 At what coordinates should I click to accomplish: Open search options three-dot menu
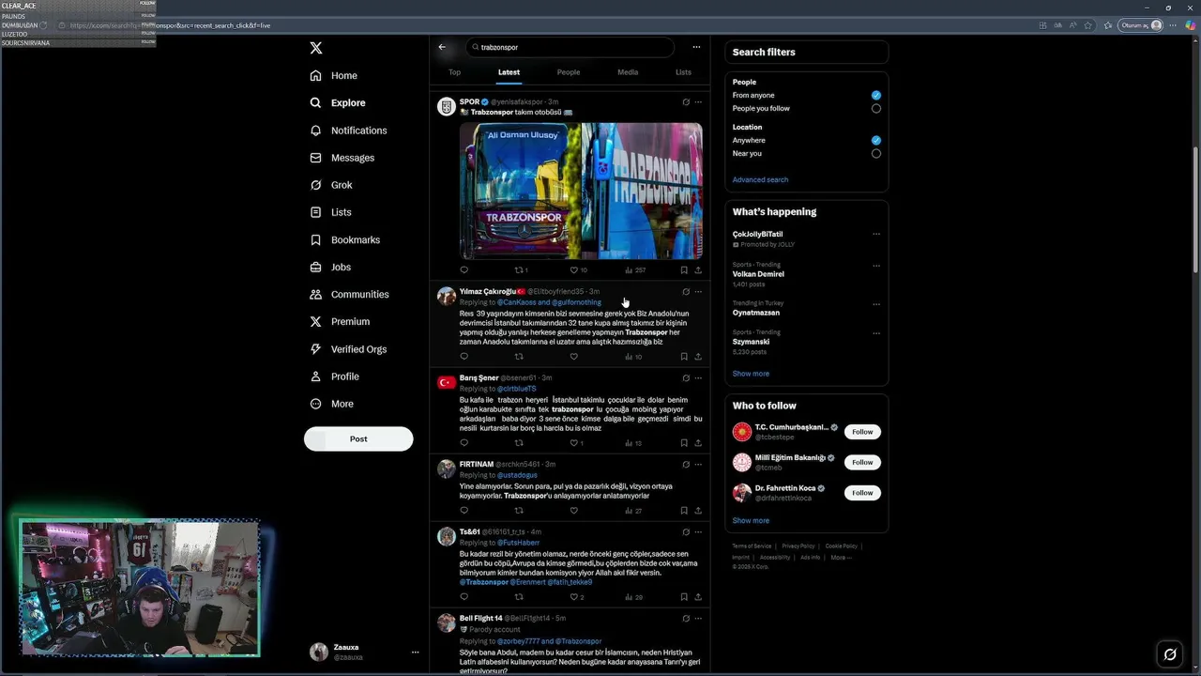click(x=696, y=47)
